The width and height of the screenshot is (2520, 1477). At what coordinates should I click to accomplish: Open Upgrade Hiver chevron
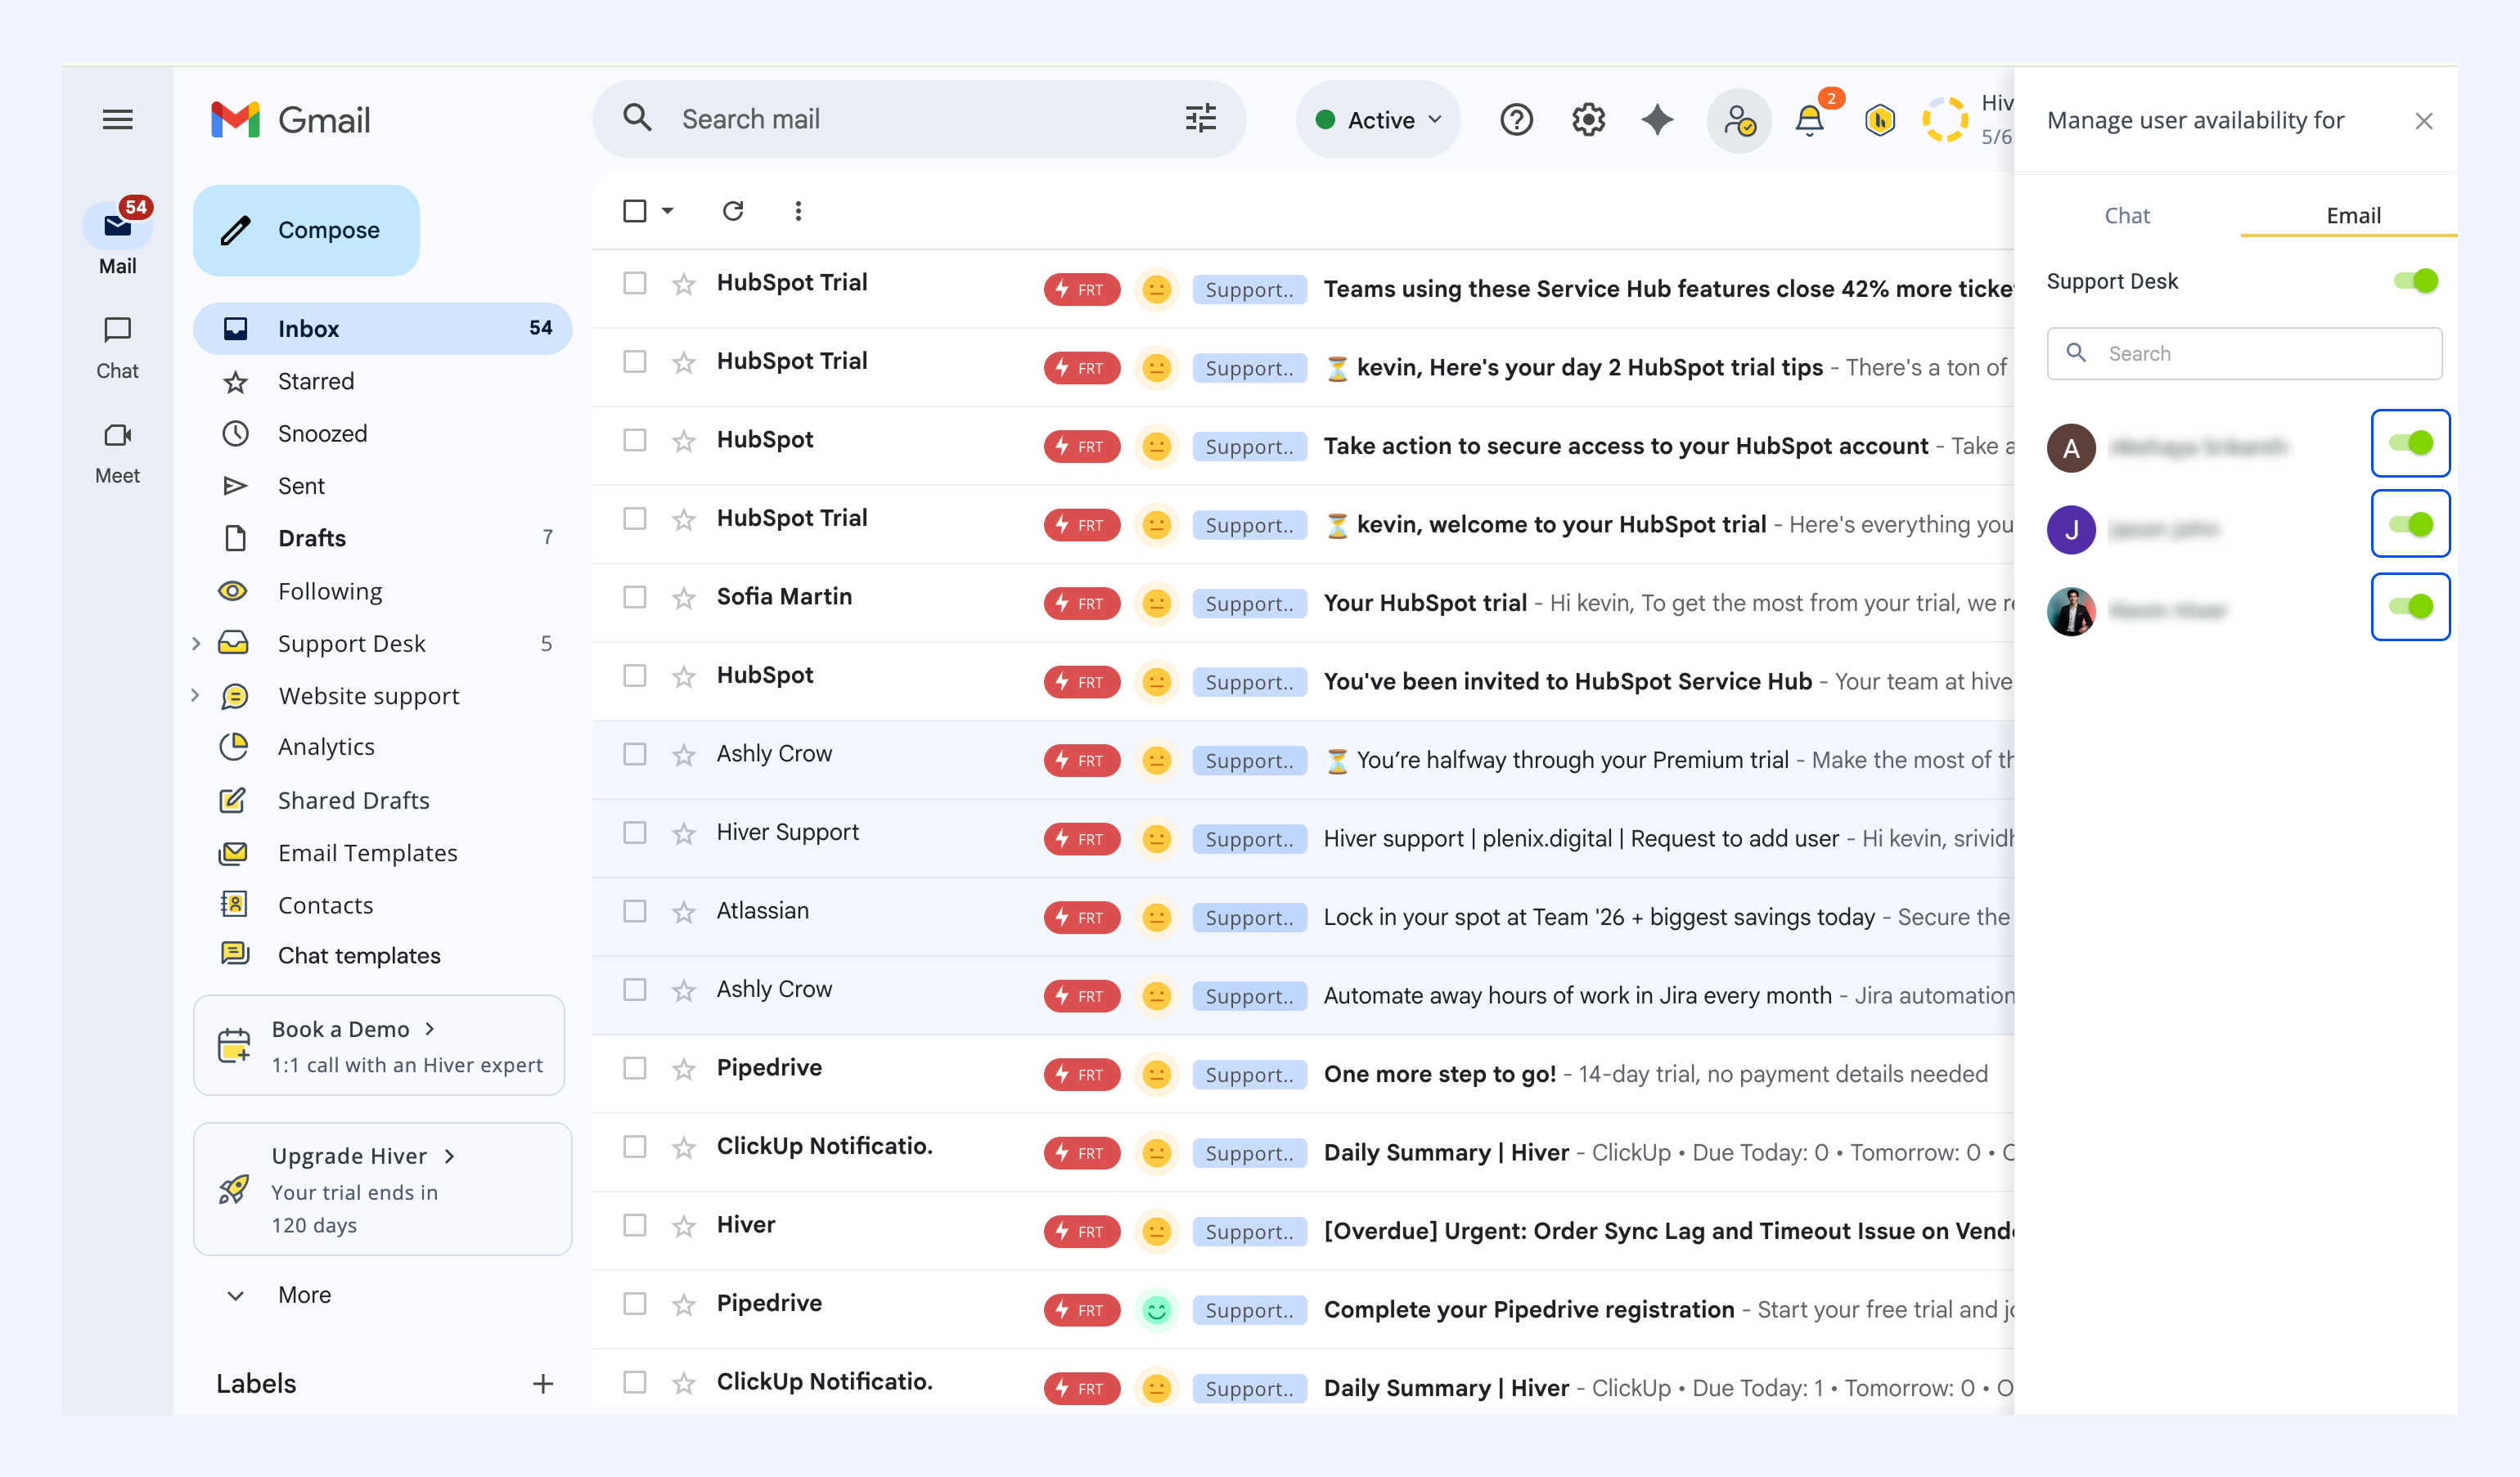tap(450, 1156)
